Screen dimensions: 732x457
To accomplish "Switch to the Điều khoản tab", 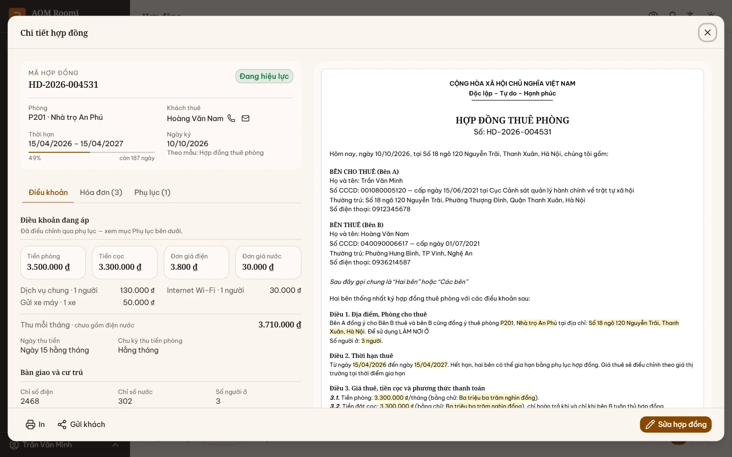I will pyautogui.click(x=48, y=193).
